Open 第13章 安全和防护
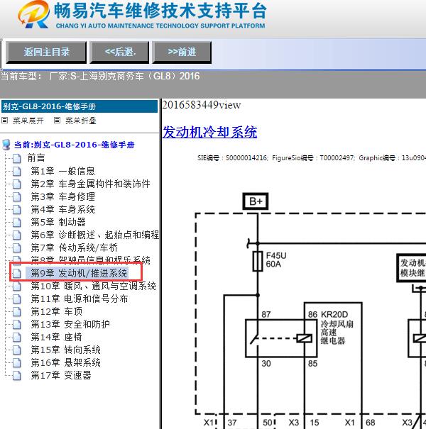 (x=70, y=324)
